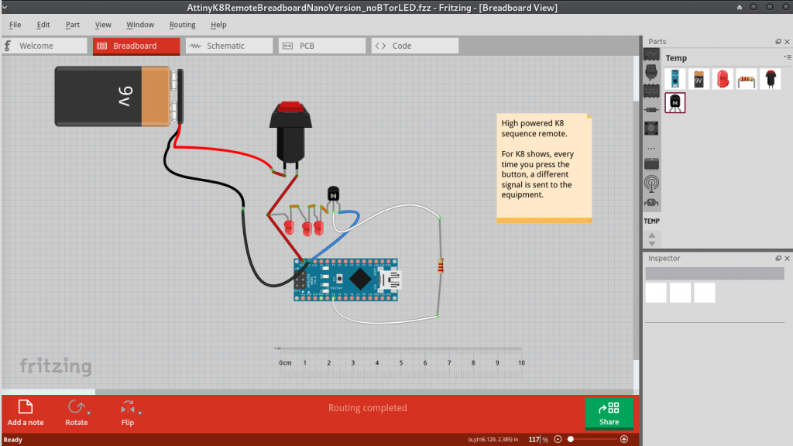Open the small sensor-module parts bin
Viewport: 793px width, 446px height.
click(651, 203)
